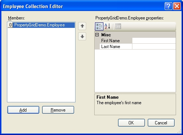Grab the dialog resize grip corner
This screenshot has height=135, width=183.
click(x=179, y=131)
